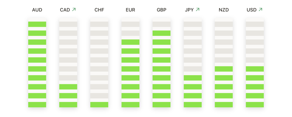292x117 pixels.
Task: Click the green arrow next to USD
Action: [x=260, y=9]
